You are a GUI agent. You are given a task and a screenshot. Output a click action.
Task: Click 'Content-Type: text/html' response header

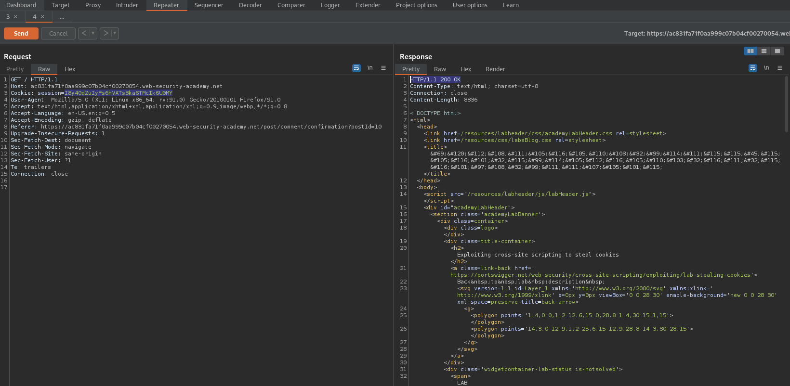[474, 86]
